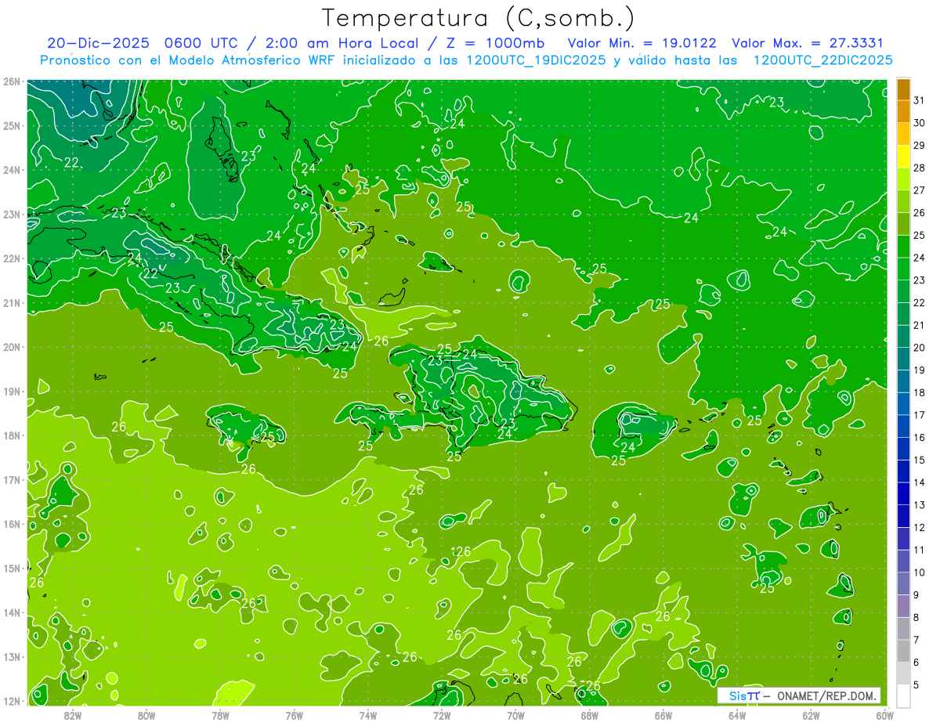Image resolution: width=940 pixels, height=726 pixels.
Task: Click the "70W" longitude axis label
Action: point(515,715)
